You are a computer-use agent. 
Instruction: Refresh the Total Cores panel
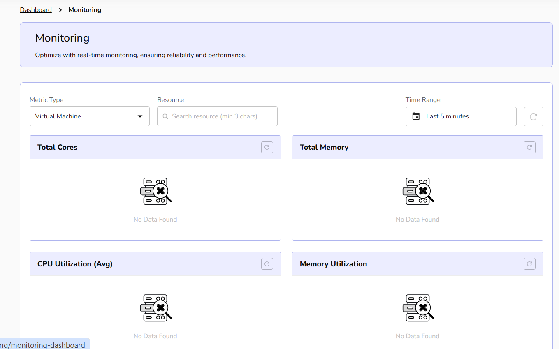pos(267,147)
